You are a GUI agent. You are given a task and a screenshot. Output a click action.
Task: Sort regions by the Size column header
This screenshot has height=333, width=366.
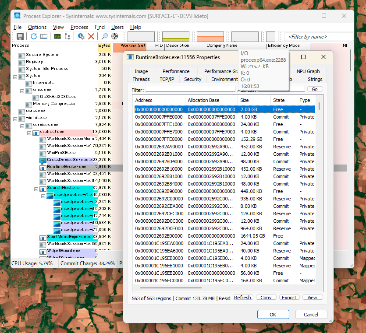(x=254, y=100)
